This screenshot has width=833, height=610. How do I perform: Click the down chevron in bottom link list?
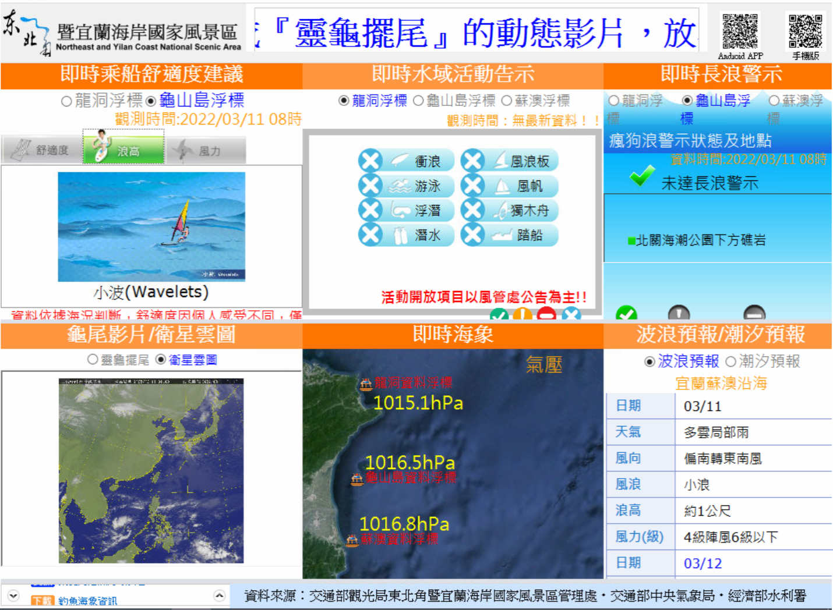coord(13,596)
